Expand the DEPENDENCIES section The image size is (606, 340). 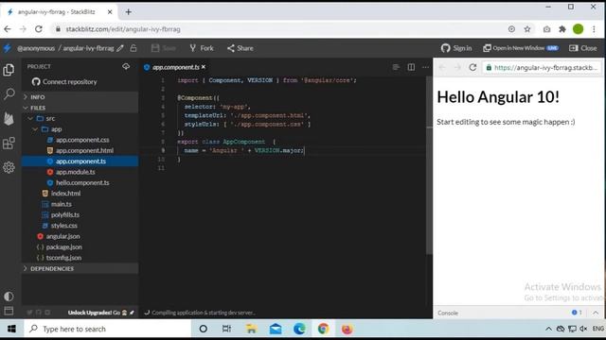80,268
